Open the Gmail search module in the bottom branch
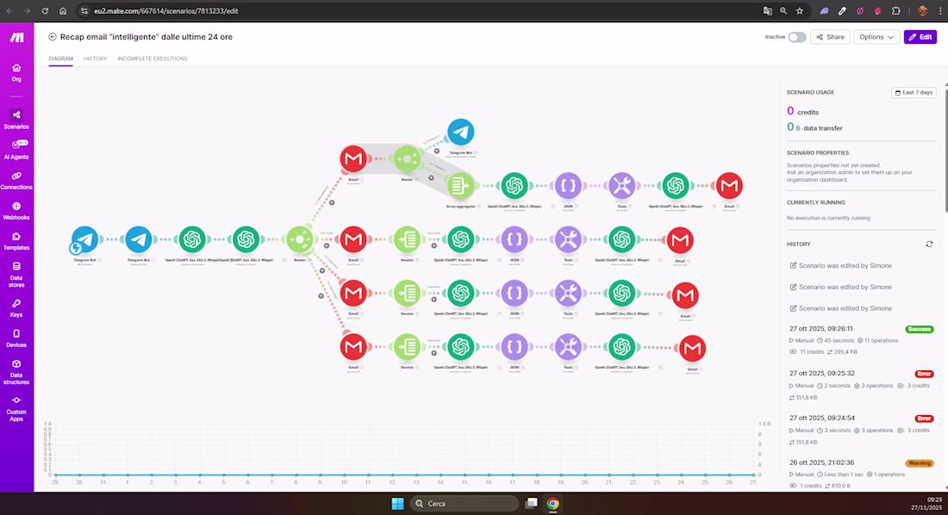Image resolution: width=948 pixels, height=515 pixels. pyautogui.click(x=353, y=347)
